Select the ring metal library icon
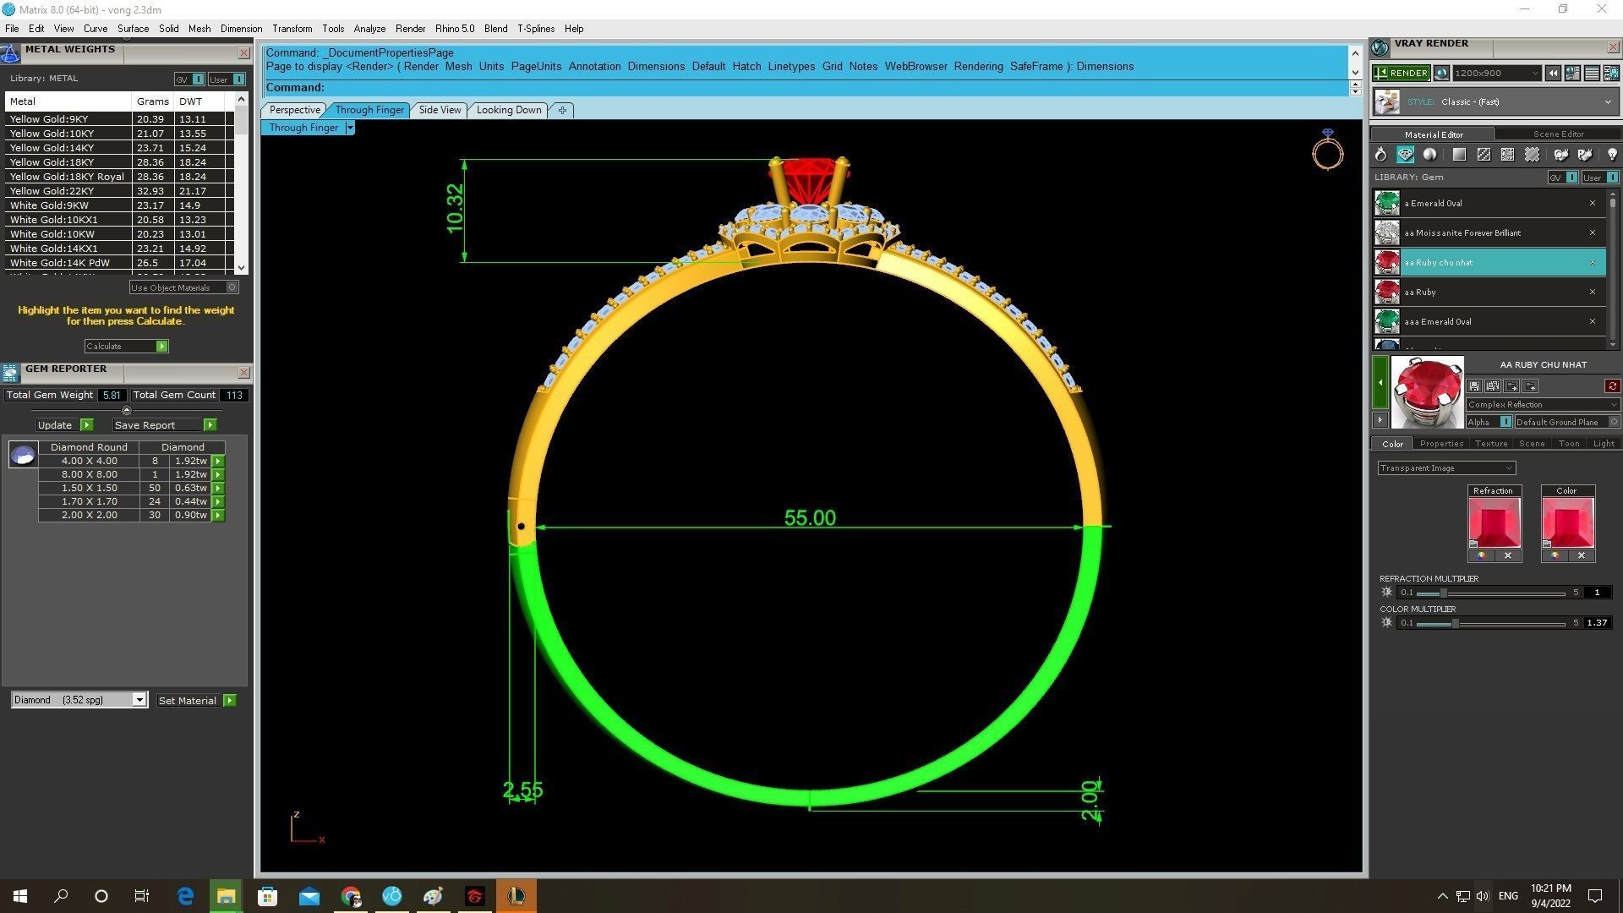Image resolution: width=1623 pixels, height=913 pixels. [x=1380, y=155]
